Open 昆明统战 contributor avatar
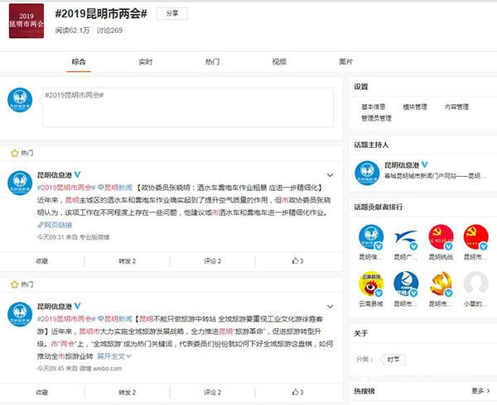Image resolution: width=497 pixels, height=405 pixels. (441, 236)
